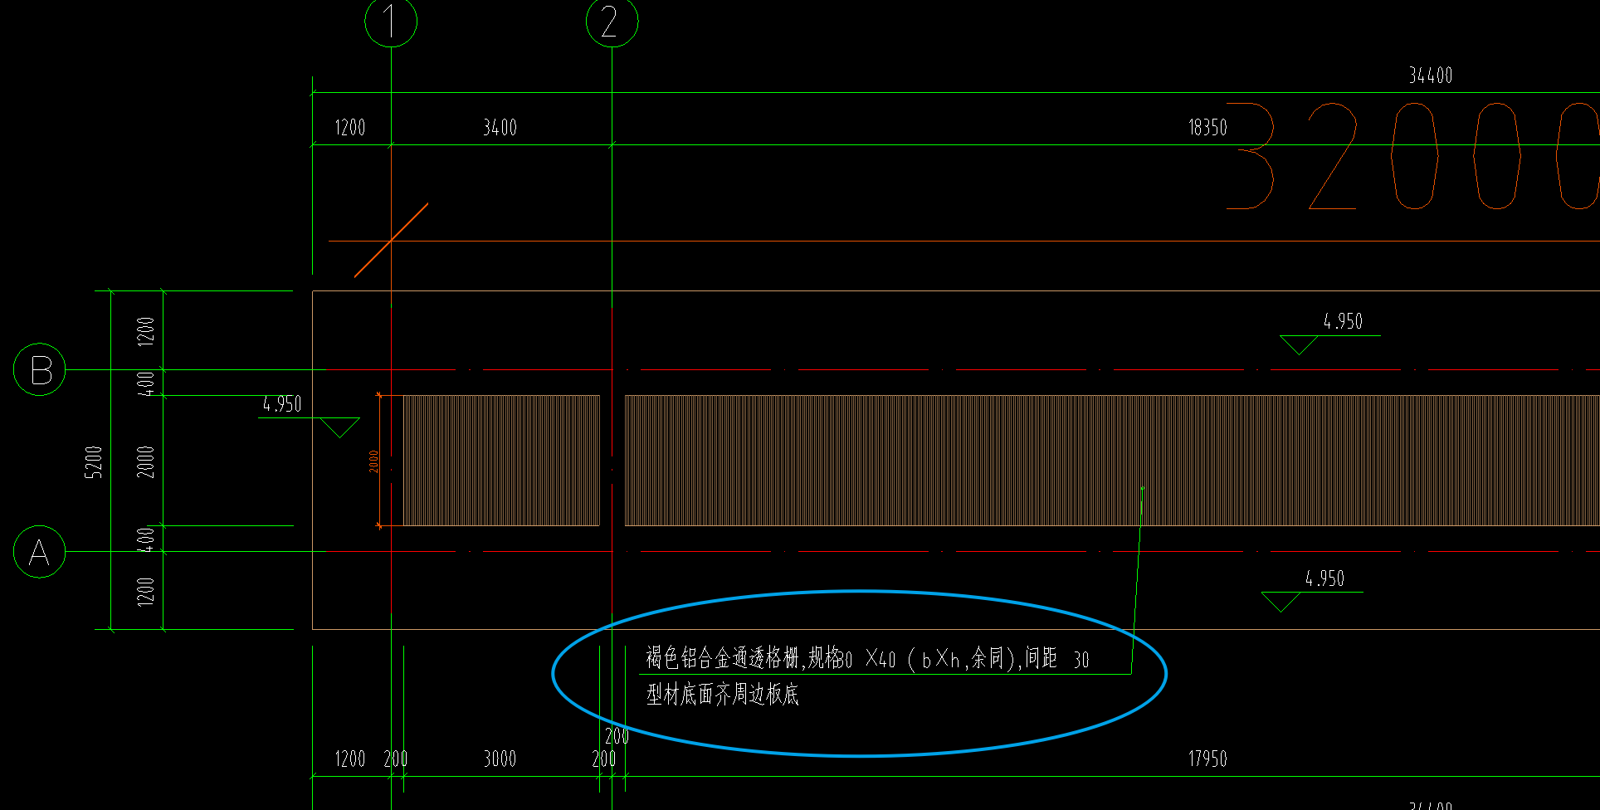1600x810 pixels.
Task: Click the vertical 400 dimension just above axis A
Action: pyautogui.click(x=146, y=539)
